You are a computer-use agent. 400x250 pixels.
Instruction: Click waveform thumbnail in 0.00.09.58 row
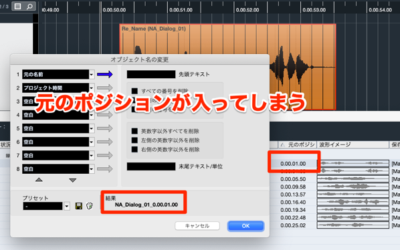coord(353,186)
